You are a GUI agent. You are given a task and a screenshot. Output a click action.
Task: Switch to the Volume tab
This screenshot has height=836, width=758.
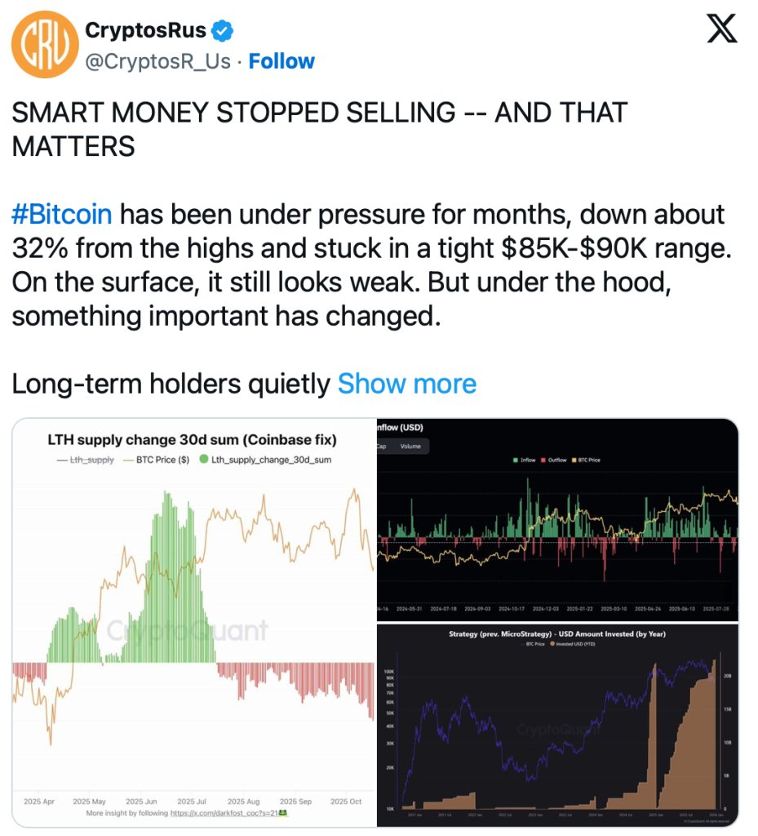[410, 447]
